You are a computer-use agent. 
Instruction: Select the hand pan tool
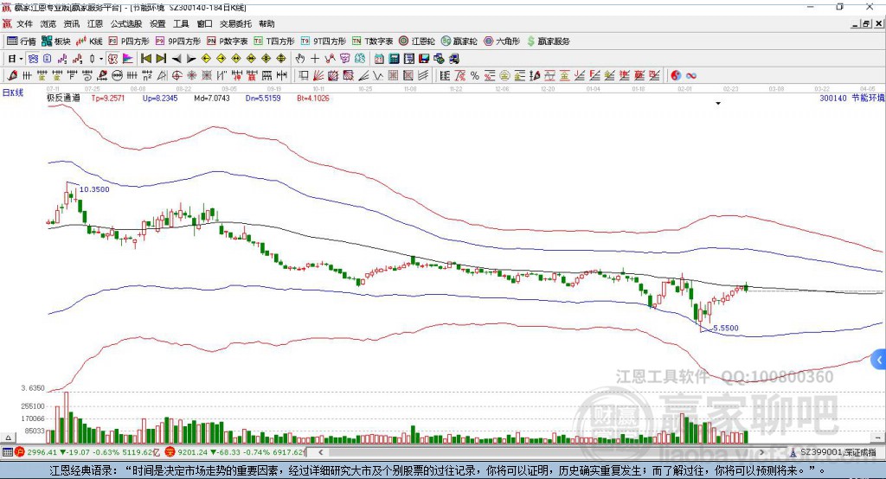tap(300, 59)
